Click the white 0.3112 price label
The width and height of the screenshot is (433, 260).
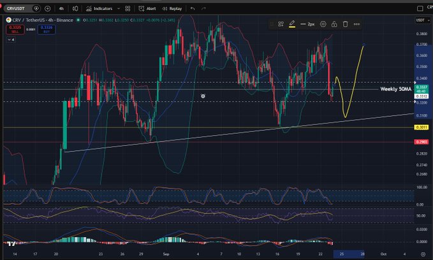click(x=421, y=96)
